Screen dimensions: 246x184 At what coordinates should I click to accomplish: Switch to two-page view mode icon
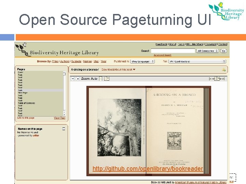(x=107, y=79)
